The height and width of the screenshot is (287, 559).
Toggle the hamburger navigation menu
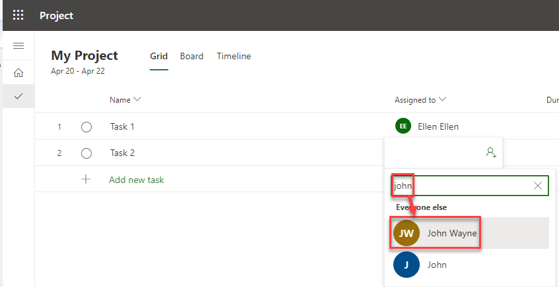pyautogui.click(x=18, y=46)
